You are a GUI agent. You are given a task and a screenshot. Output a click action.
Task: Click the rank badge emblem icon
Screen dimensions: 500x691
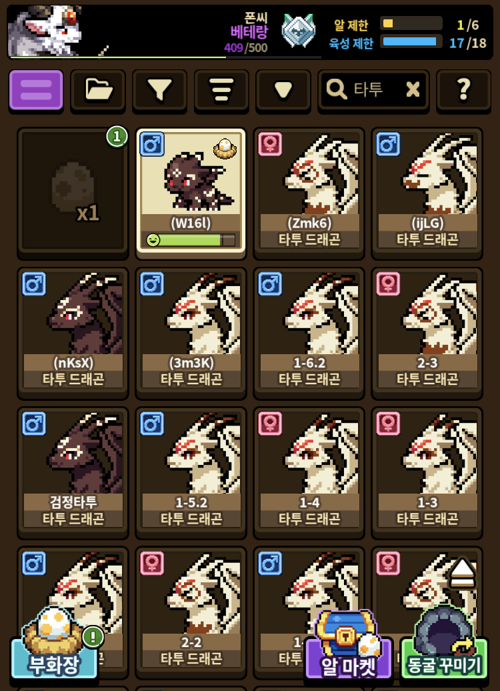click(x=299, y=31)
